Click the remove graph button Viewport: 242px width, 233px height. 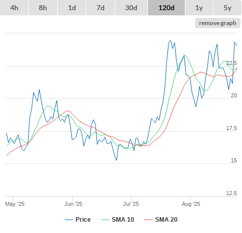pos(217,23)
